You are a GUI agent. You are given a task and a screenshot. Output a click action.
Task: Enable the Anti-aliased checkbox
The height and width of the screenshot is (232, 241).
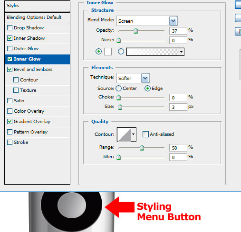click(x=145, y=134)
